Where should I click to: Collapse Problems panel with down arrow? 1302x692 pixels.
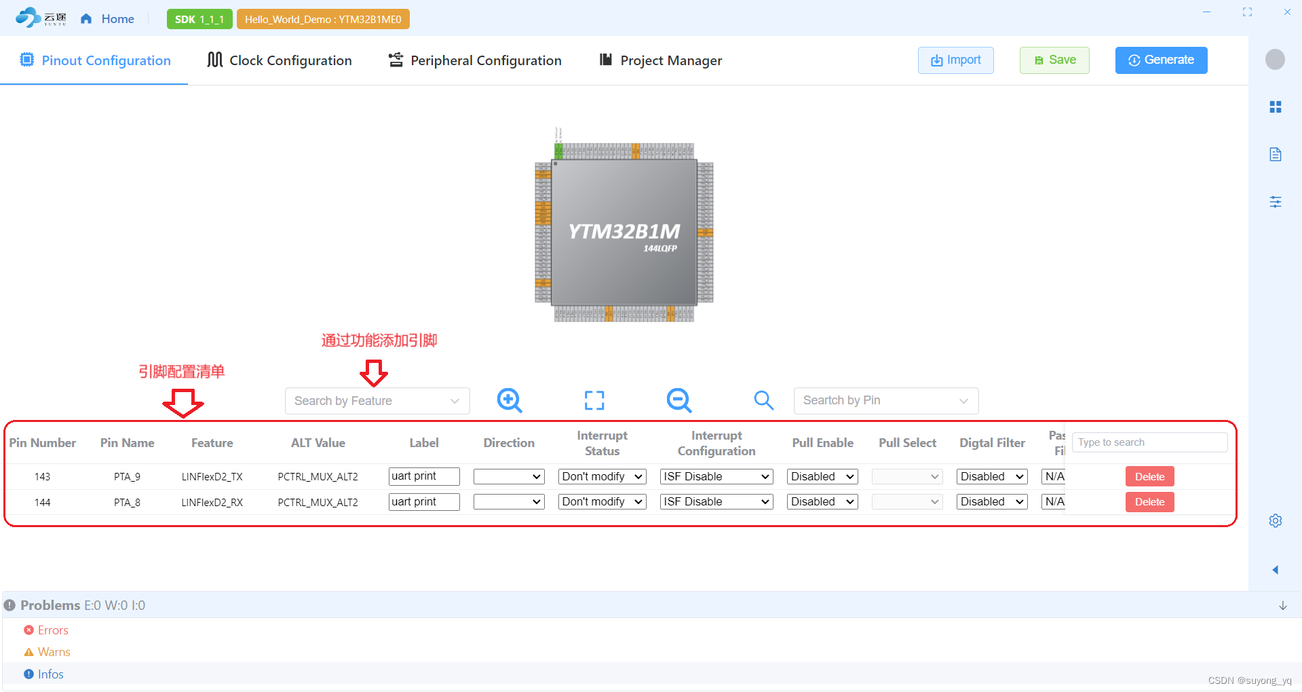click(x=1282, y=606)
